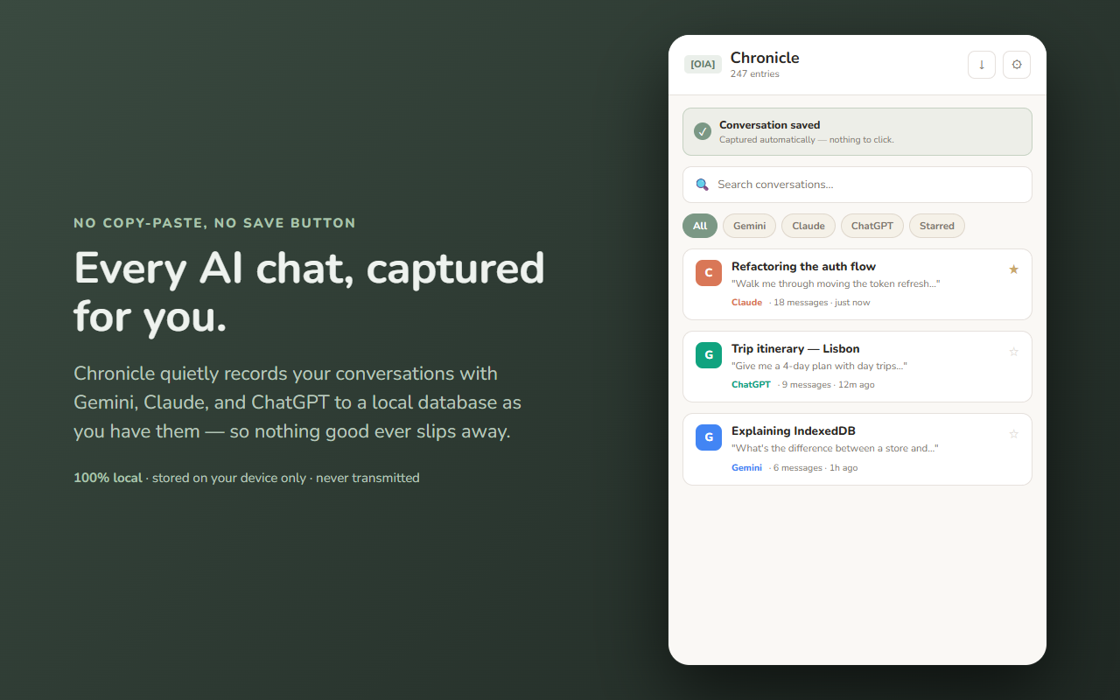
Task: Click the red Claude source label
Action: coord(746,303)
